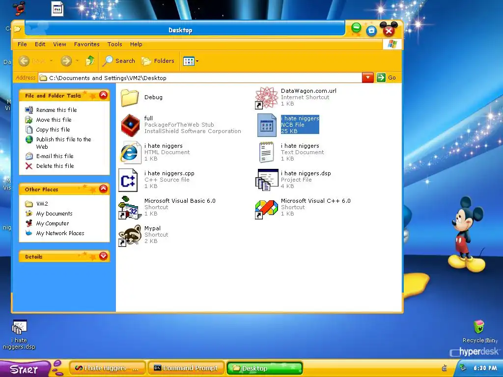Open the Tools menu
The height and width of the screenshot is (377, 503).
pyautogui.click(x=114, y=44)
